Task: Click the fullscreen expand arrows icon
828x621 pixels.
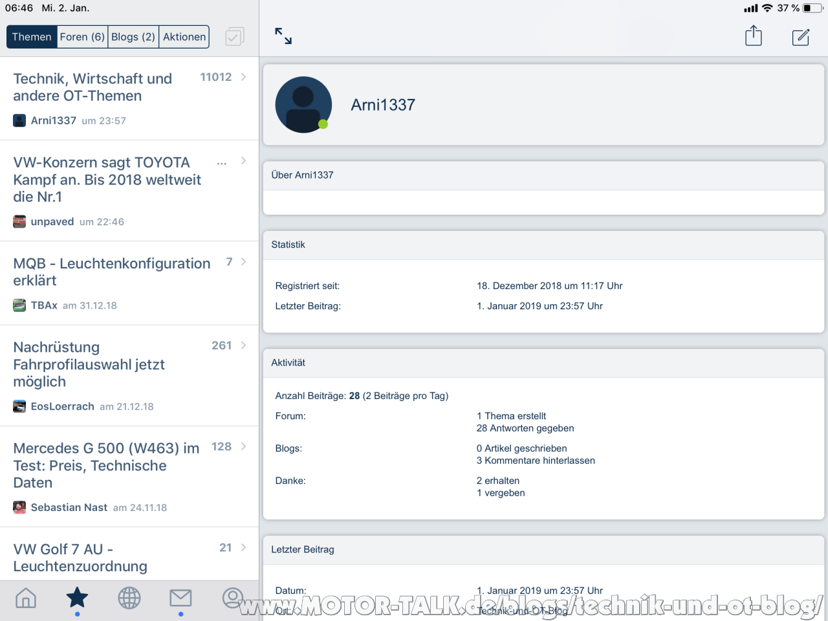Action: pos(283,36)
